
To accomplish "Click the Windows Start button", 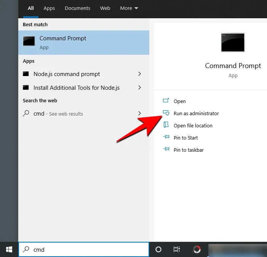I will coord(9,249).
